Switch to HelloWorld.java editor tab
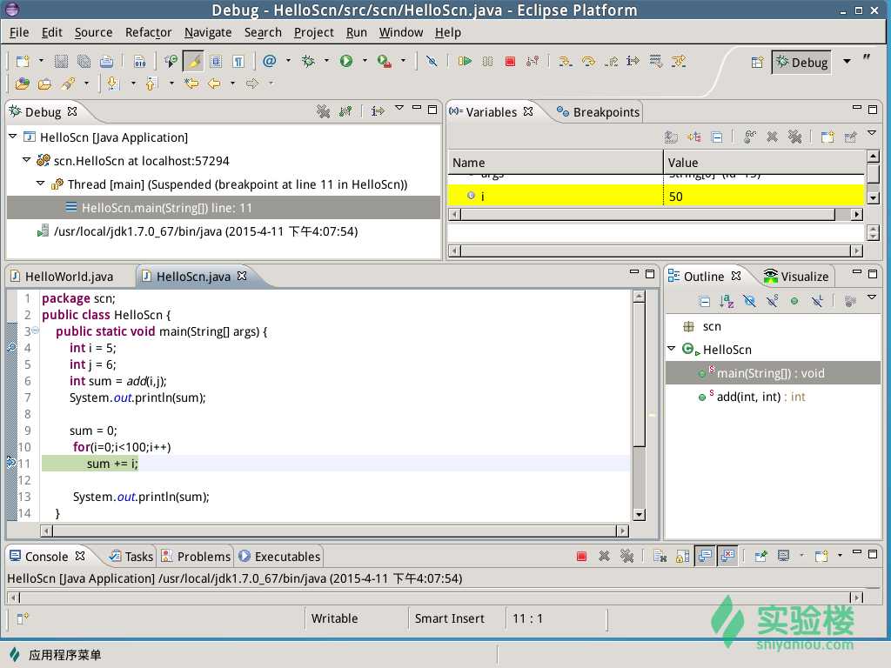Image resolution: width=891 pixels, height=668 pixels. 63,277
